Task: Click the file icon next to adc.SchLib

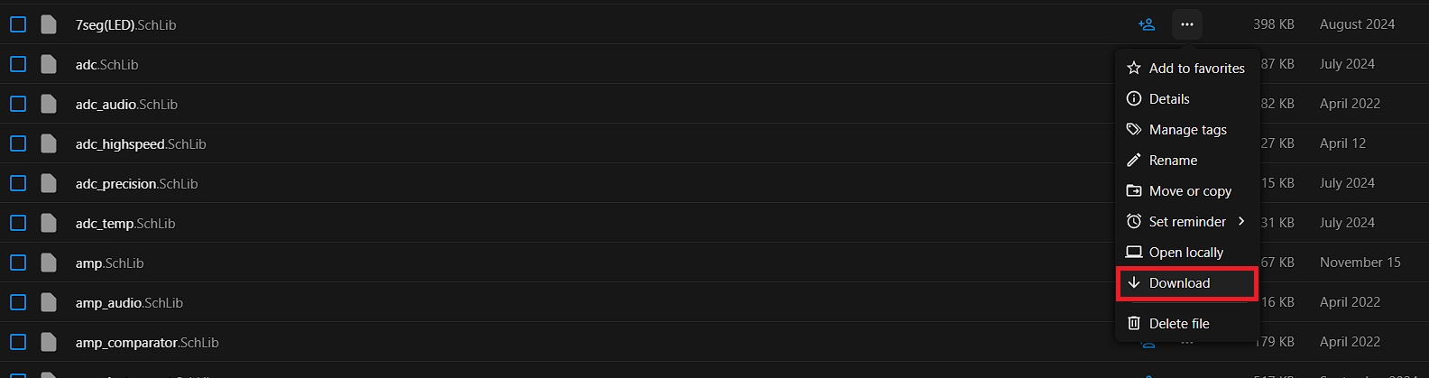Action: (49, 64)
